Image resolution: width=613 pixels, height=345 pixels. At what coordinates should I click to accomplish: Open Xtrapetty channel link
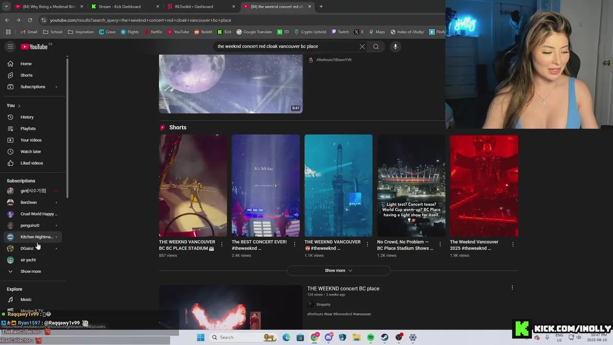[x=323, y=304]
